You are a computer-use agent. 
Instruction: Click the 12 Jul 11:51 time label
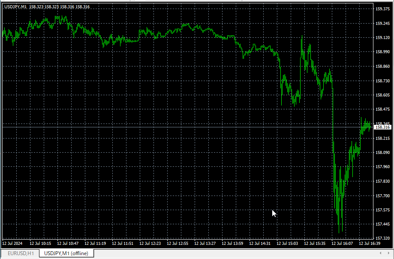point(123,243)
